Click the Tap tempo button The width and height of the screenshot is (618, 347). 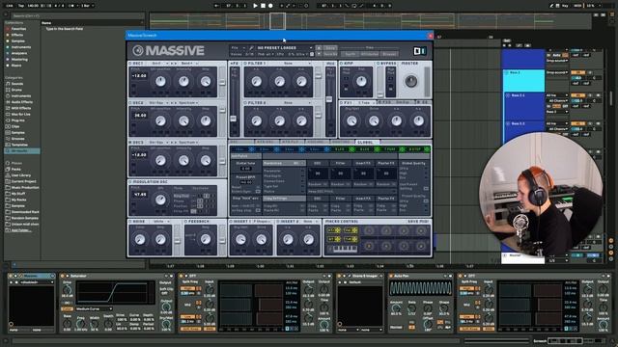(x=21, y=6)
